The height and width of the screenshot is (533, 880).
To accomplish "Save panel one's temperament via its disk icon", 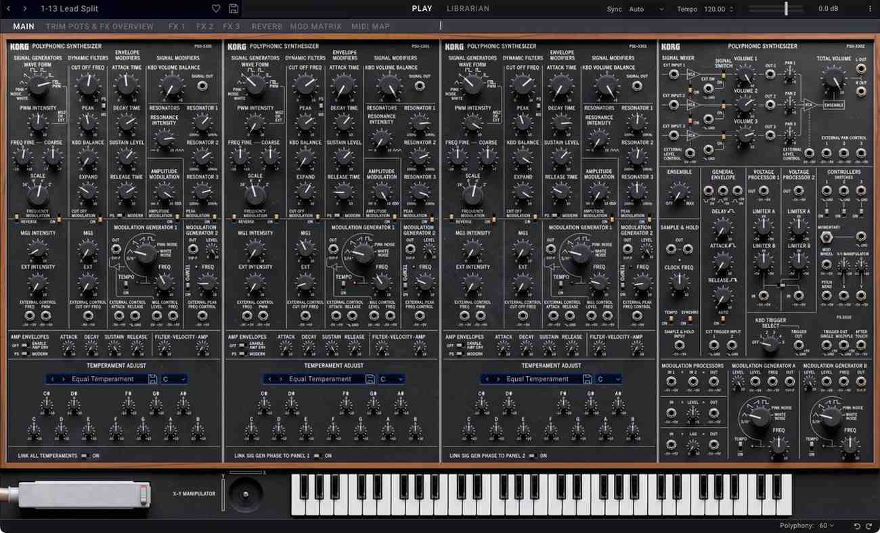I will point(153,379).
